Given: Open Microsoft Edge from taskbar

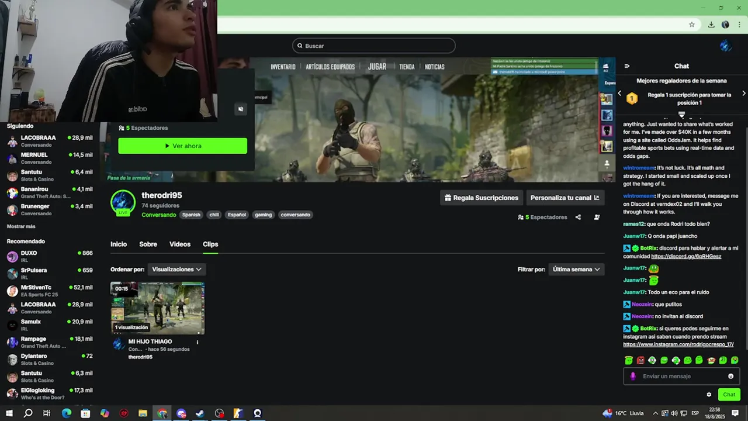Looking at the screenshot, I should [x=67, y=413].
